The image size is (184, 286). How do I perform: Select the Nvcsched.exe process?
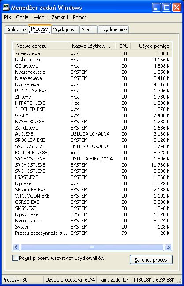click(92, 72)
